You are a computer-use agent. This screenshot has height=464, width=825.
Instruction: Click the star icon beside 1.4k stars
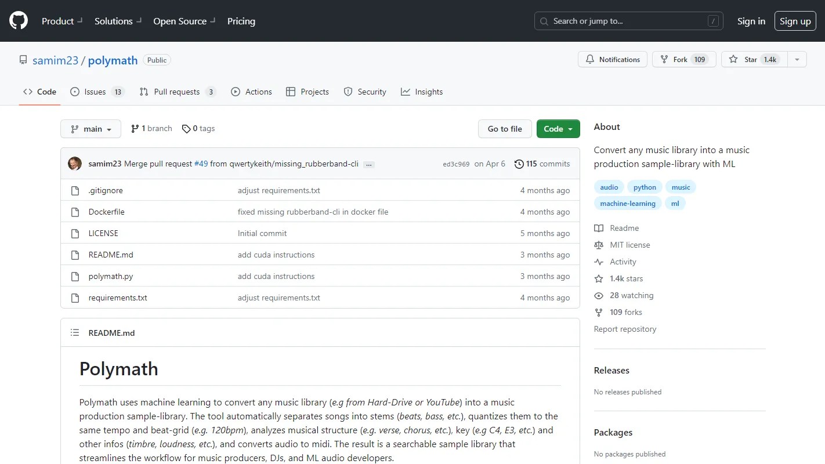(599, 278)
